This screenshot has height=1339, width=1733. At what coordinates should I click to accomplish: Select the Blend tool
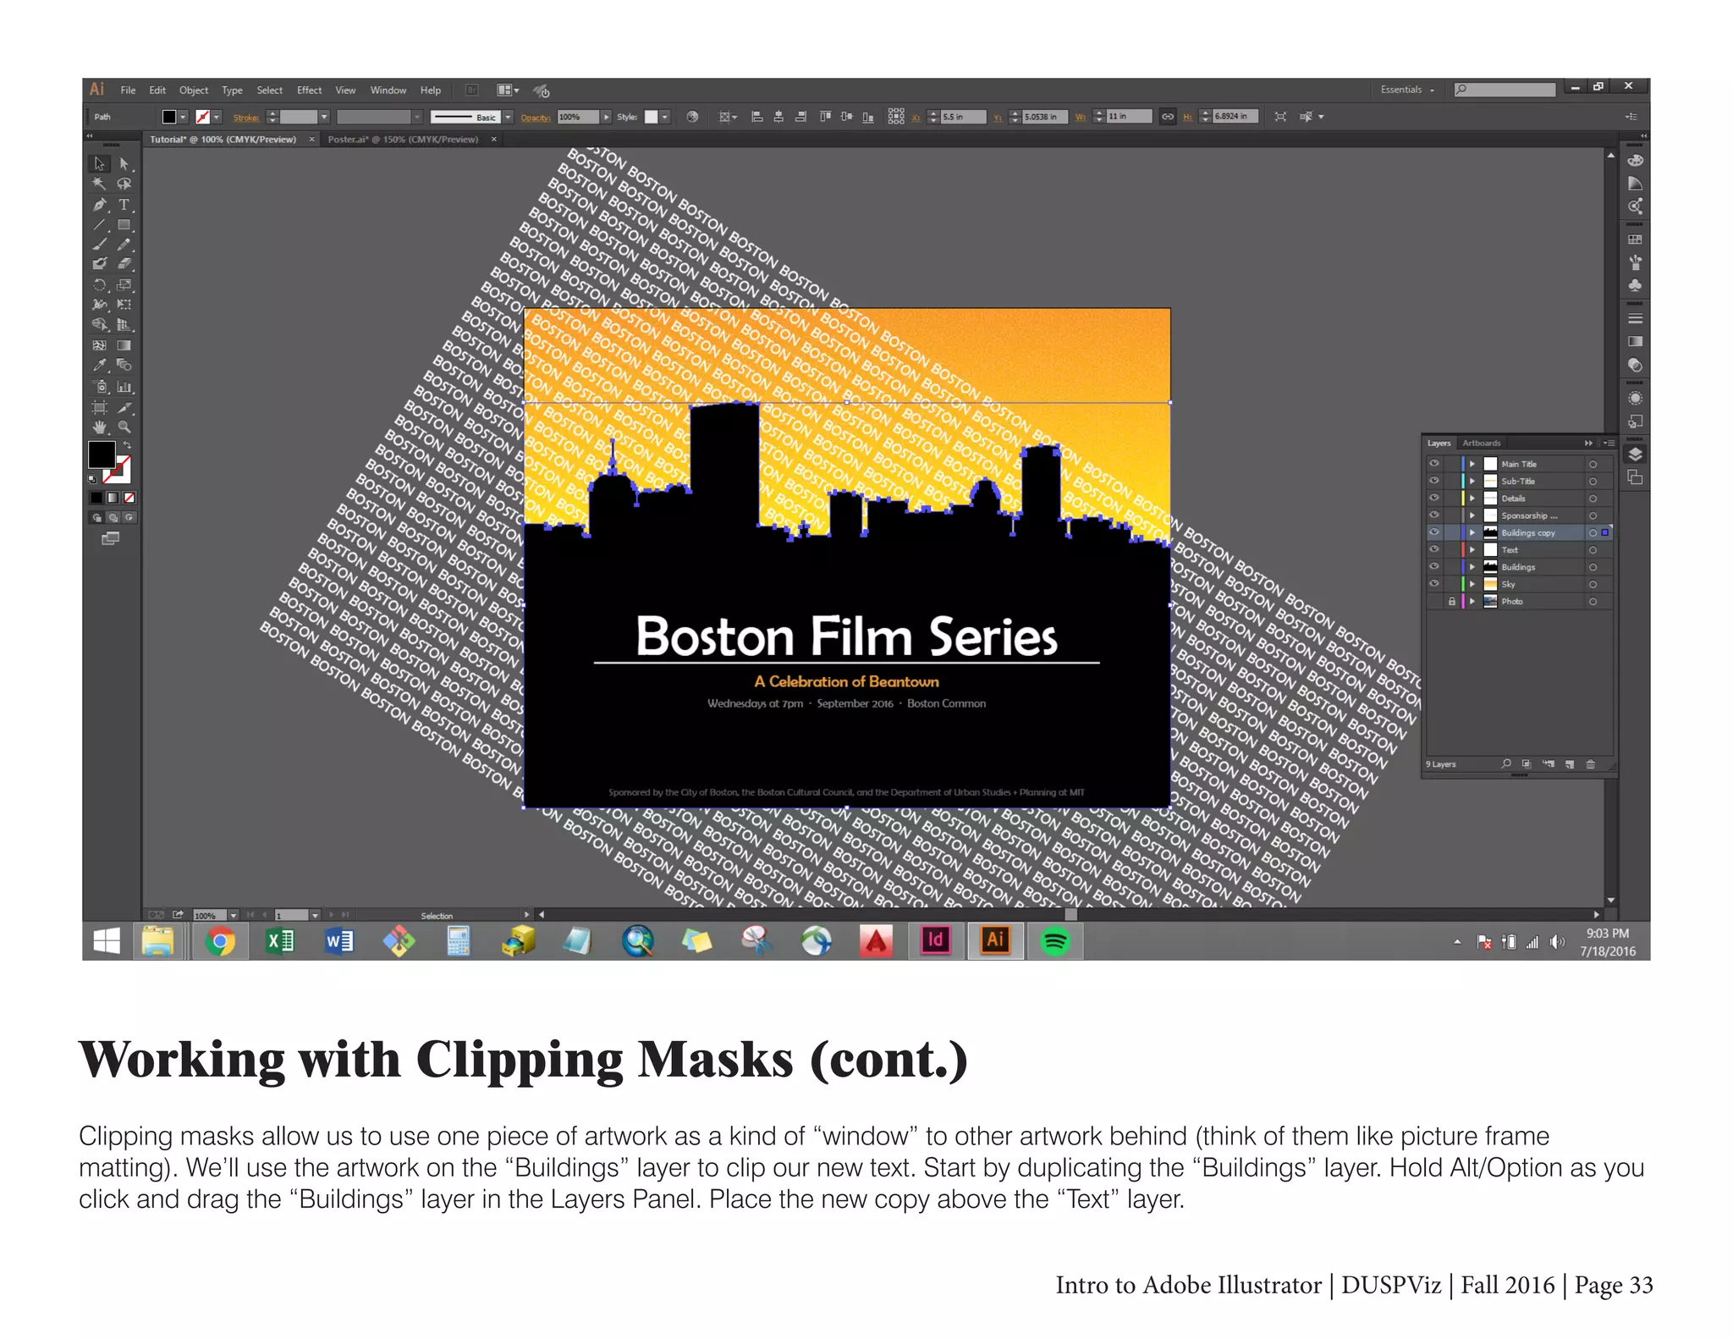124,366
